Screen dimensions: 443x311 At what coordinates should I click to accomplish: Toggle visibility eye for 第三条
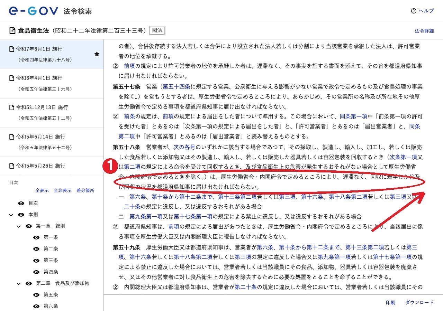(36, 260)
